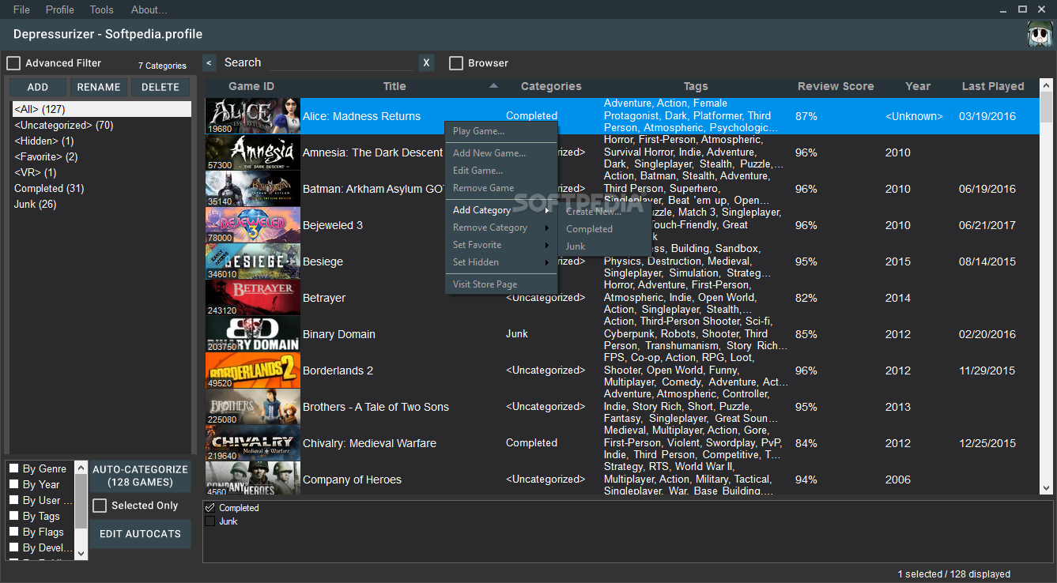This screenshot has width=1057, height=583.
Task: Open the Tools menu
Action: coord(102,9)
